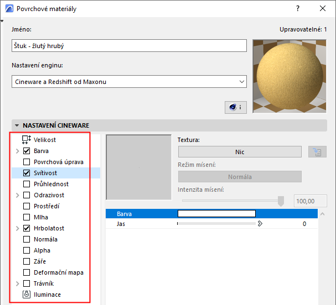Enable the Průhlednost checkbox
This screenshot has width=336, height=305.
point(27,184)
